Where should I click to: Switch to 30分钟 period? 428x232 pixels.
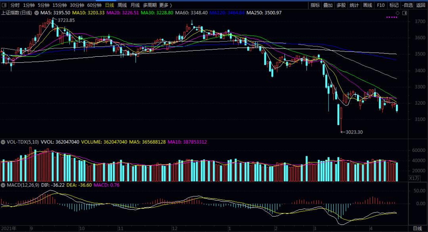pyautogui.click(x=77, y=5)
